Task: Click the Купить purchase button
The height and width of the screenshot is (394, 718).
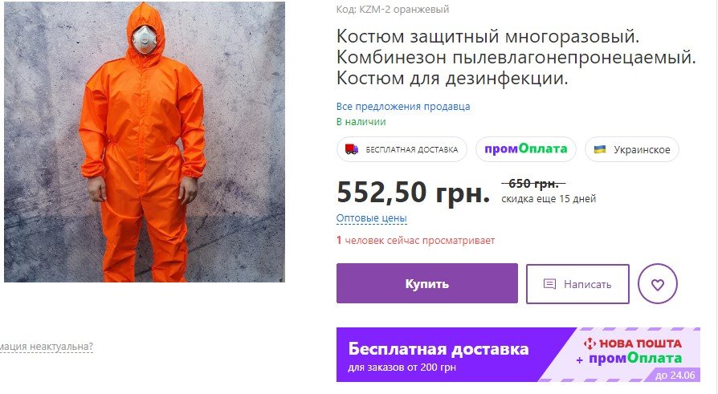Action: [426, 283]
